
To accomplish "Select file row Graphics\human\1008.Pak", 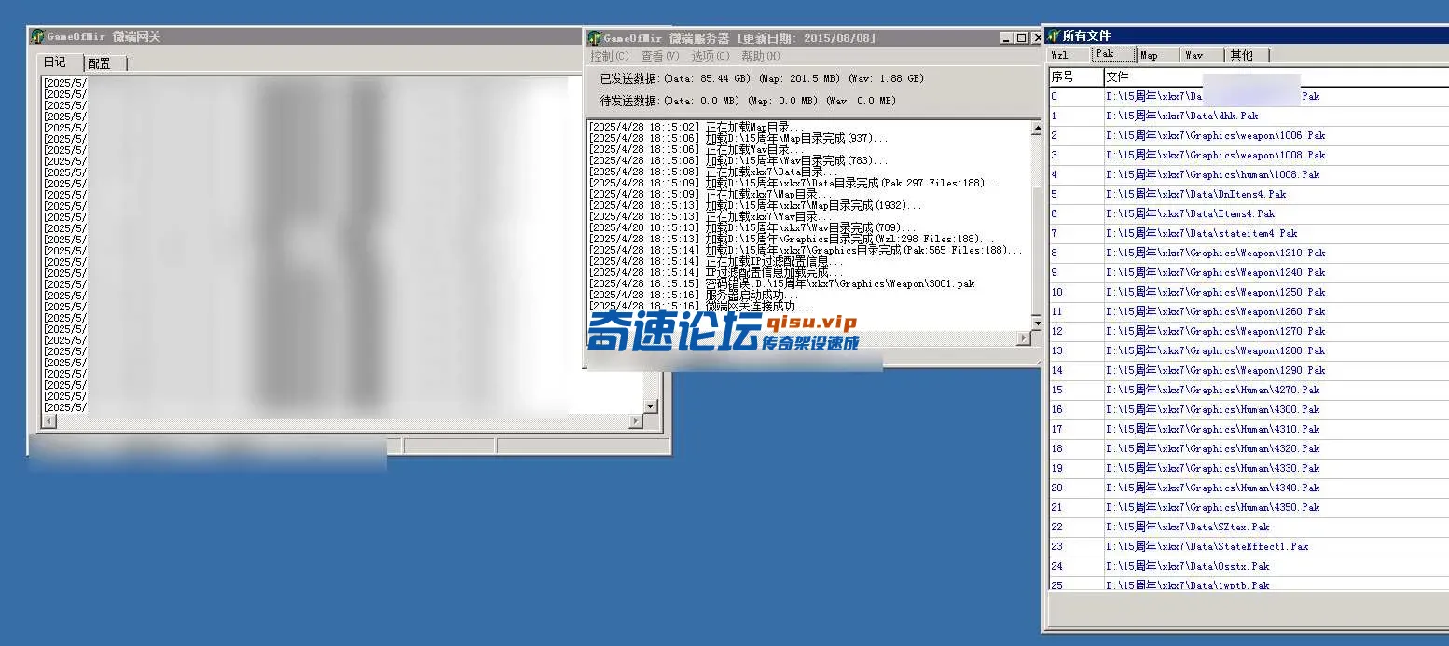I will 1248,174.
